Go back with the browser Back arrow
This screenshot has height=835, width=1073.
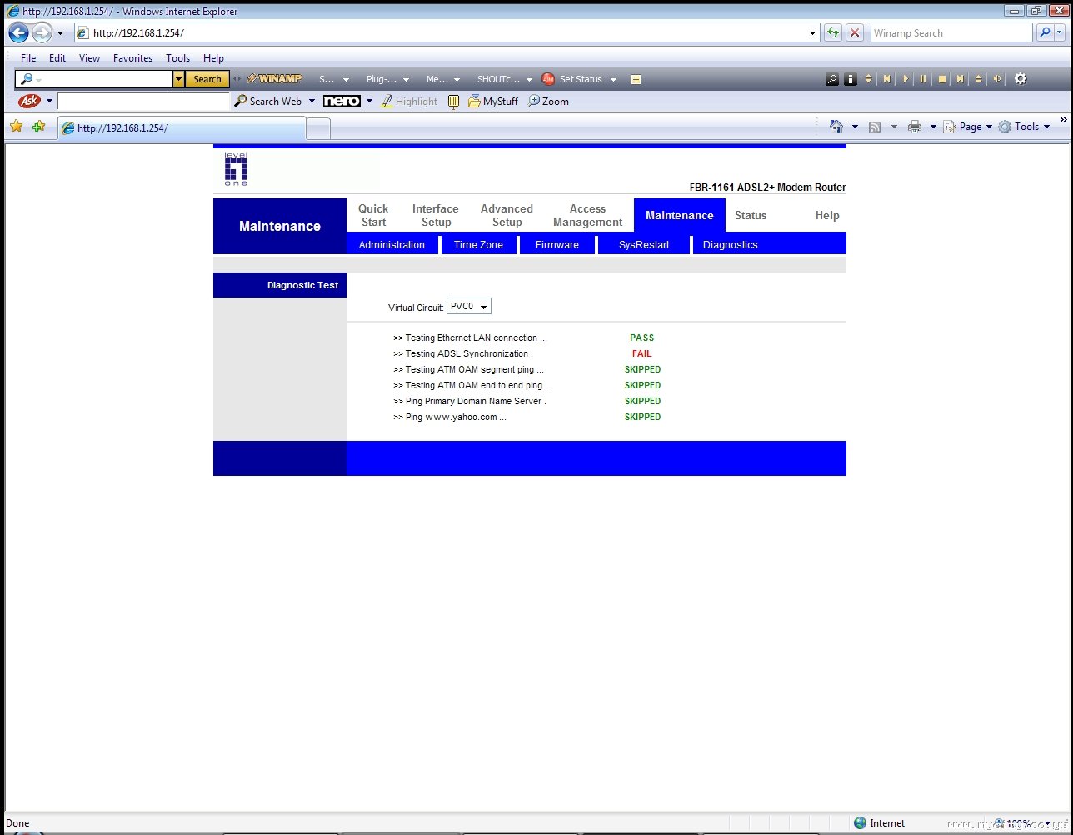click(x=18, y=33)
